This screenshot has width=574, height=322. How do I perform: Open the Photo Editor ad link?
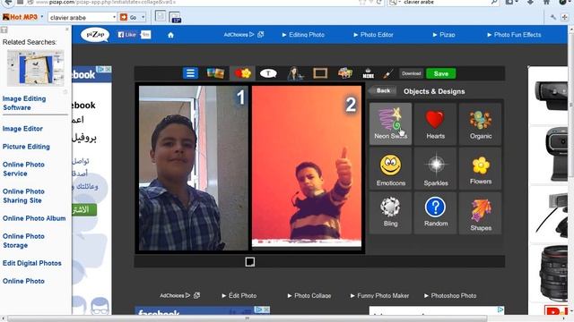click(373, 35)
